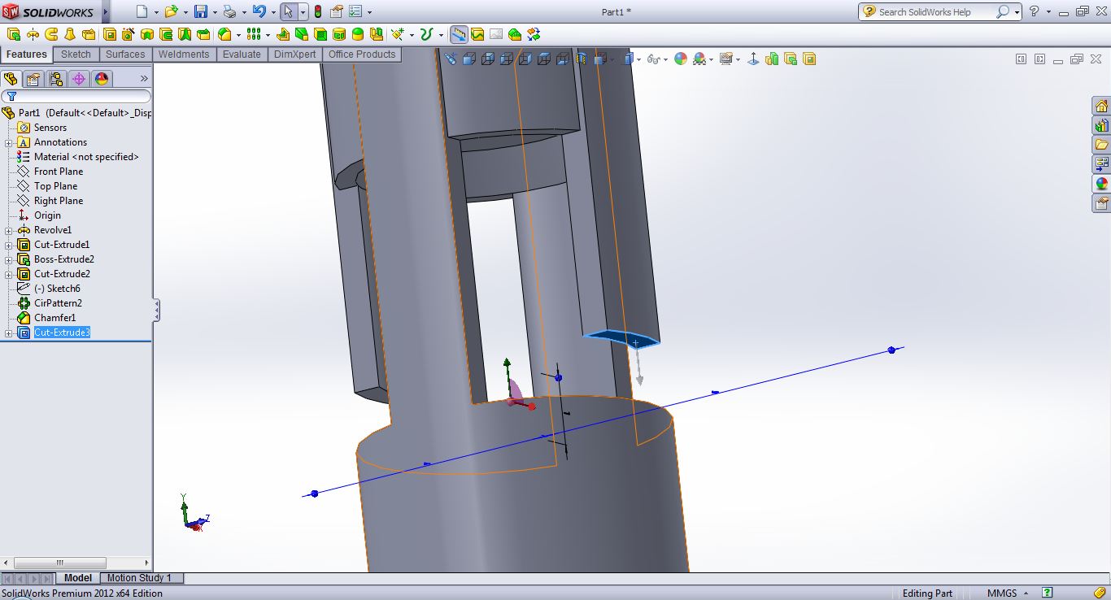This screenshot has height=600, width=1111.
Task: Open the MMGS unit system dropdown
Action: tap(1007, 593)
